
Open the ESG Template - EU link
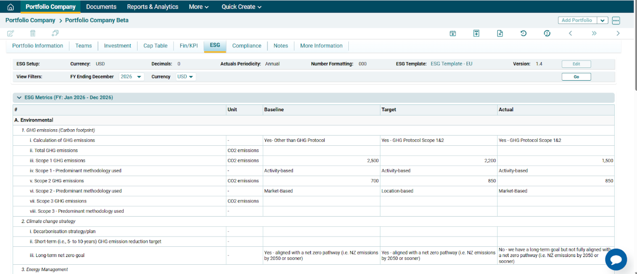coord(451,64)
